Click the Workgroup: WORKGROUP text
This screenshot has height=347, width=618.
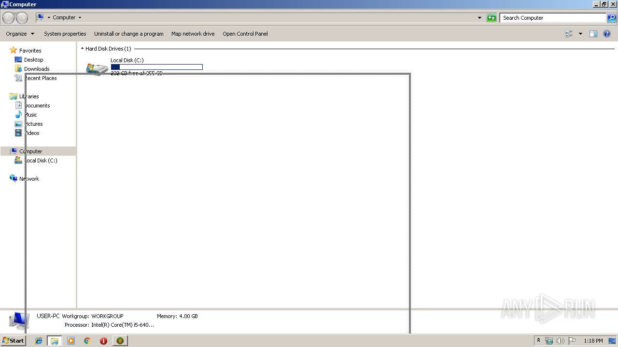coord(93,316)
